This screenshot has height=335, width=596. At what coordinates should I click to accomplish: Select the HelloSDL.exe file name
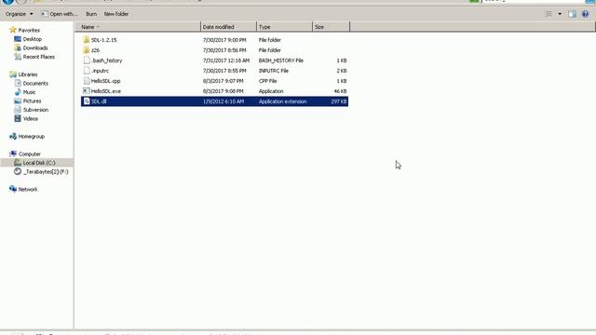click(x=106, y=91)
